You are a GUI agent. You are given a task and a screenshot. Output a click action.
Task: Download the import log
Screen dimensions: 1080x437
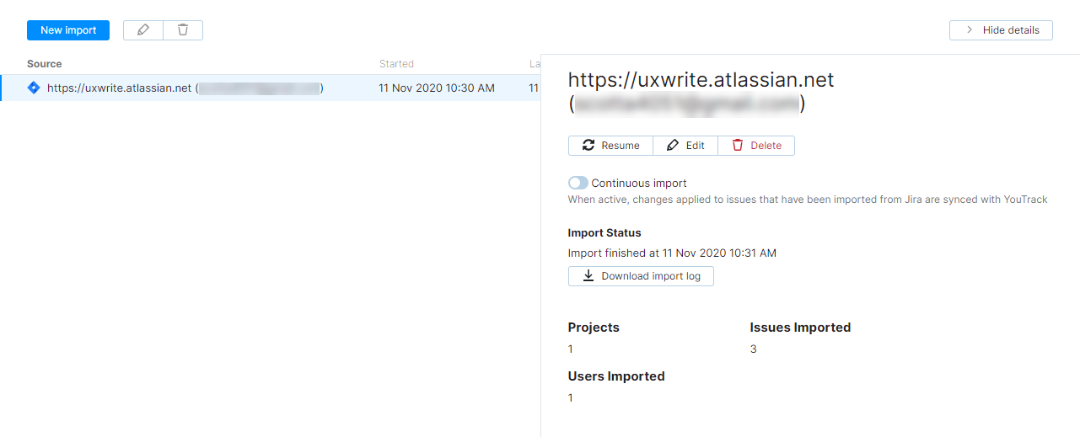[641, 276]
